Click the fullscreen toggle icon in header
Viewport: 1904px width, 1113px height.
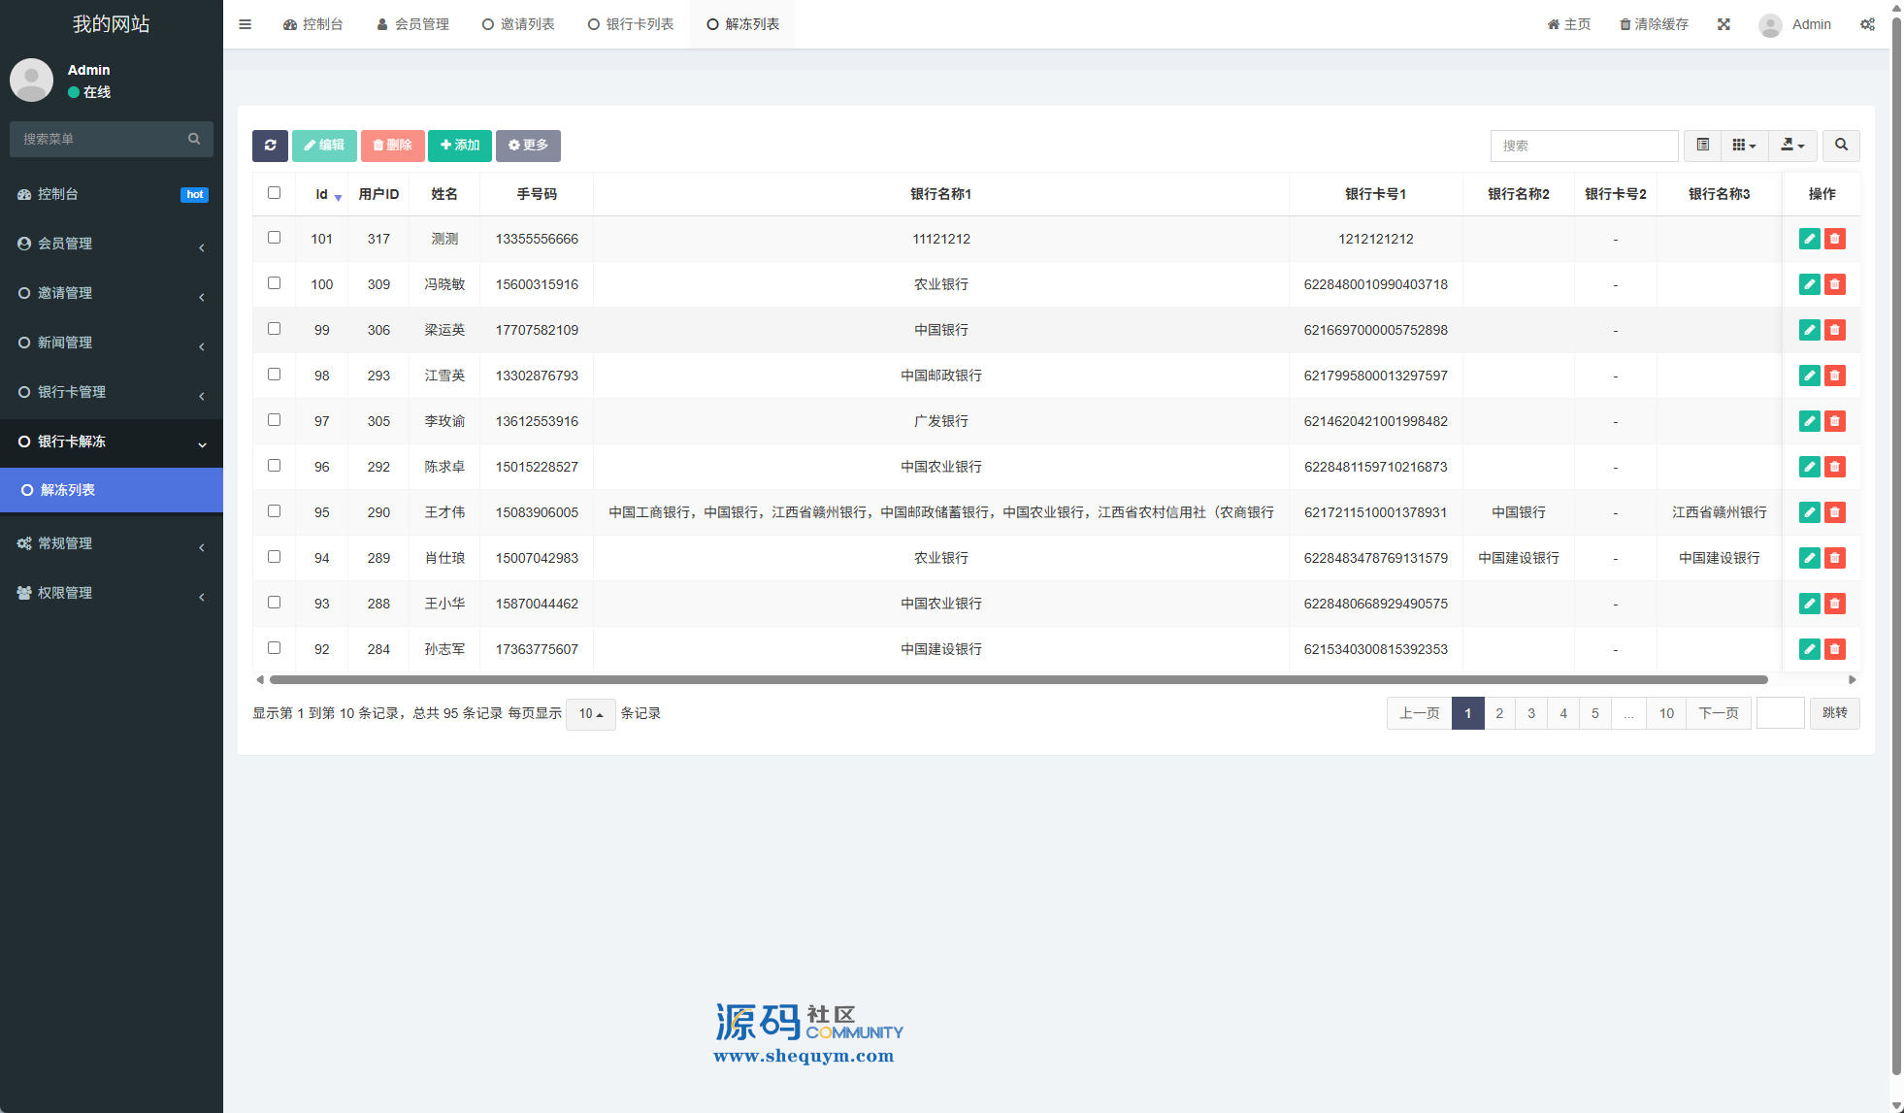point(1723,24)
